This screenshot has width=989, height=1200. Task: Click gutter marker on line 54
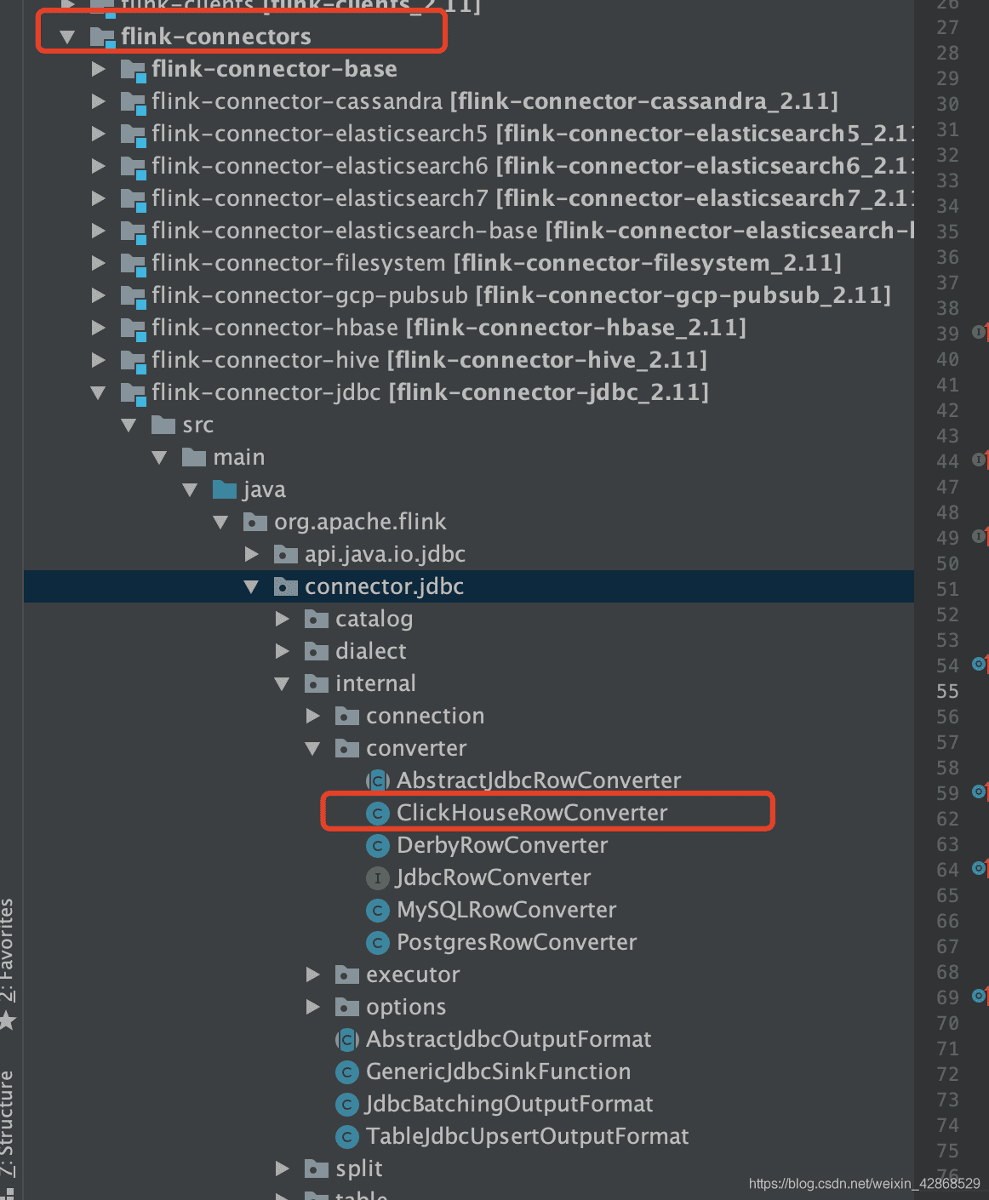coord(980,664)
